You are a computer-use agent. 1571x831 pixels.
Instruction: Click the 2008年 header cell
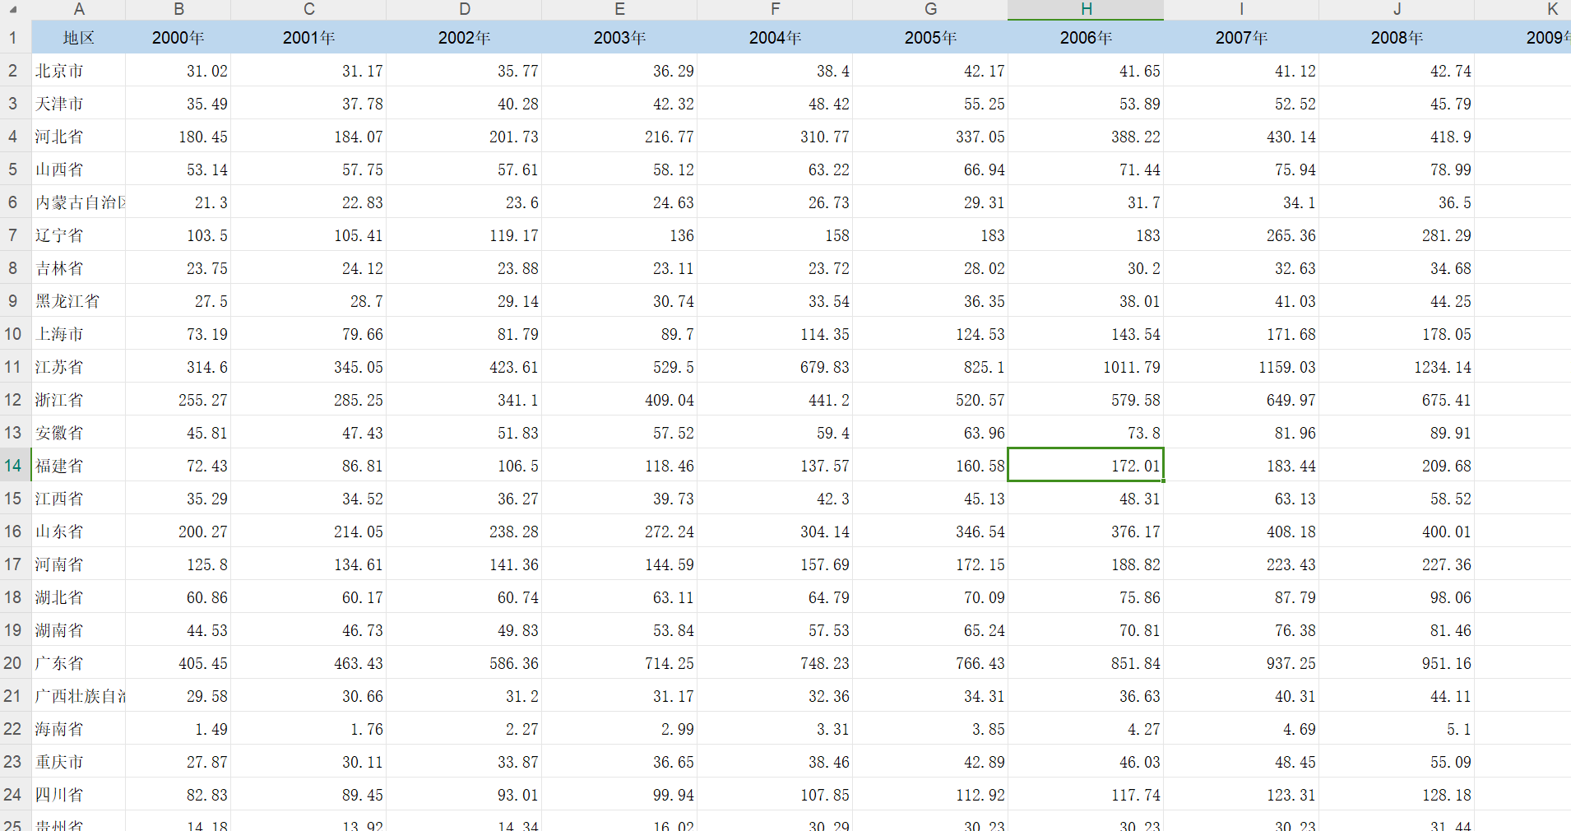point(1397,38)
